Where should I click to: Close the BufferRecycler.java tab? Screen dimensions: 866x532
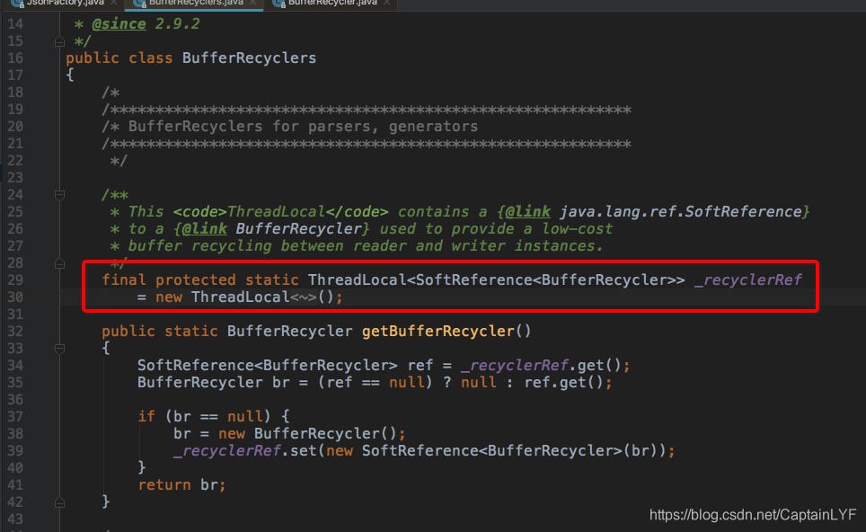pos(386,3)
